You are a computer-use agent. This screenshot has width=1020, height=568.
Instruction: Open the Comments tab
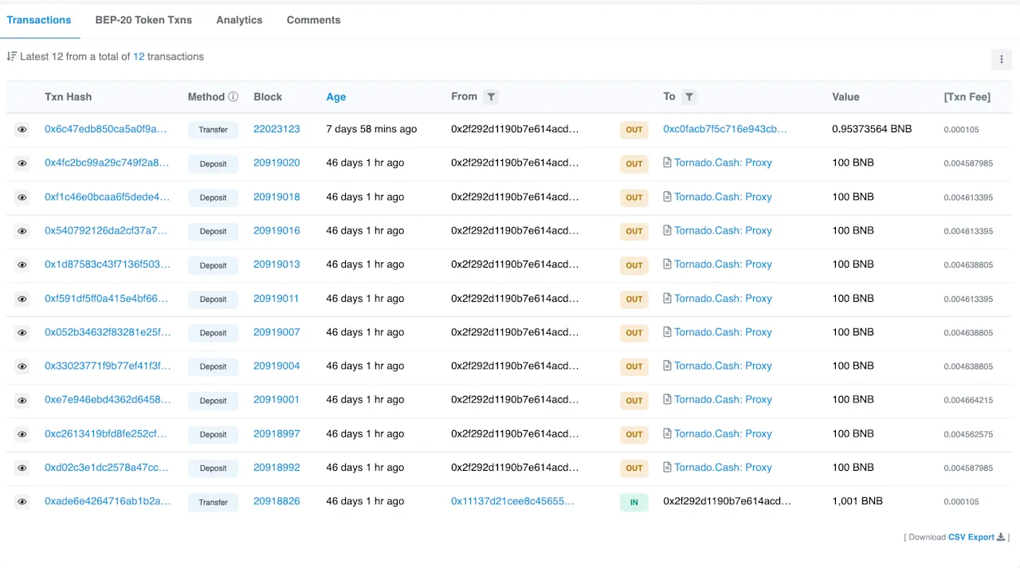point(313,20)
